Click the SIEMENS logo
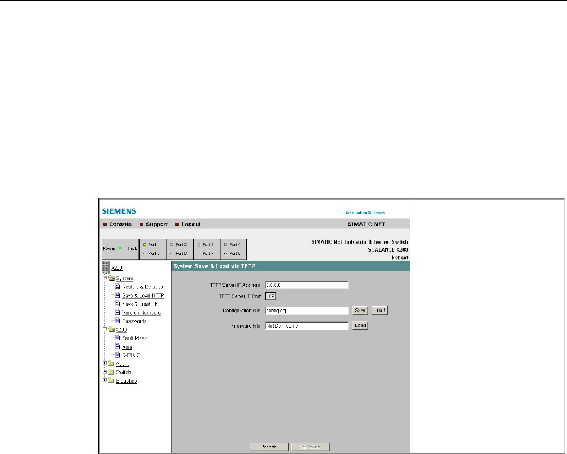Screen dimensions: 567x454 click(119, 211)
